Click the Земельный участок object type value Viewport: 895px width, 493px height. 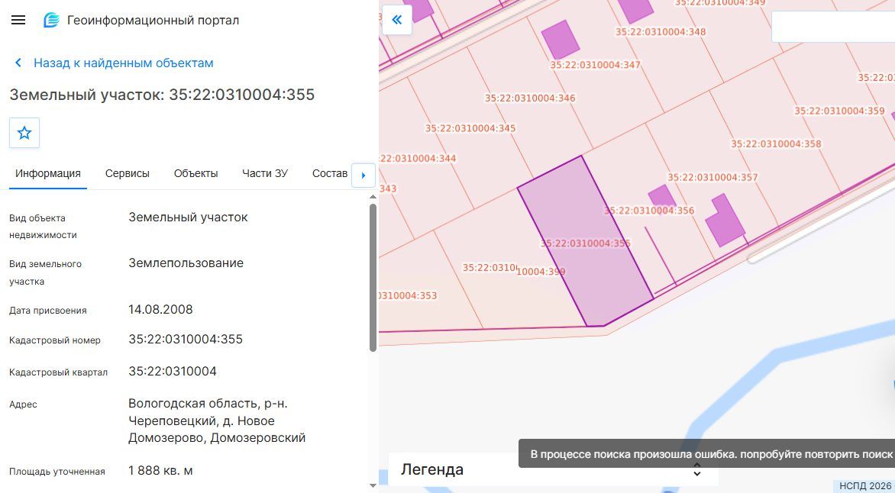click(x=189, y=217)
